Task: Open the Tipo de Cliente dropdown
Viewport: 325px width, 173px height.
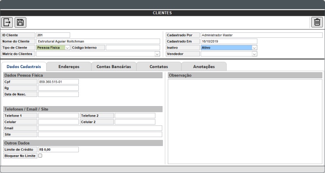Action: coord(67,48)
